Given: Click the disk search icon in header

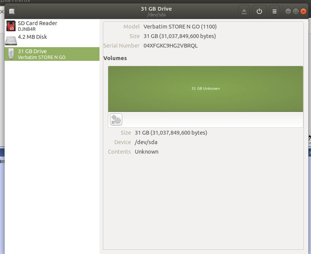Looking at the screenshot, I should [12, 11].
